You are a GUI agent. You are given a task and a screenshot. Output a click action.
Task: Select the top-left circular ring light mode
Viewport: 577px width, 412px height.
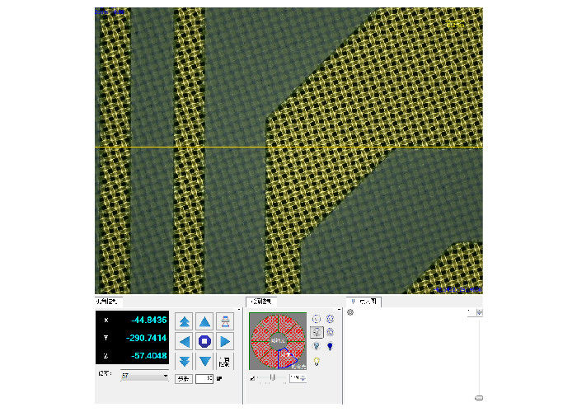point(317,319)
